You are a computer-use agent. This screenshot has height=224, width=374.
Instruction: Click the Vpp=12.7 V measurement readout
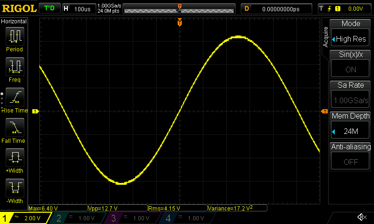tap(117, 208)
